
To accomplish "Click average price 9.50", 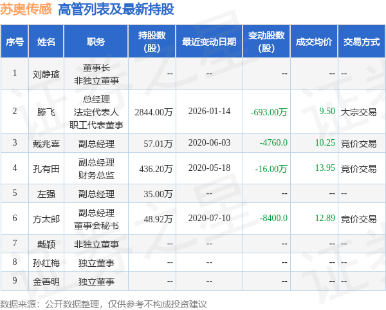I will point(327,111).
